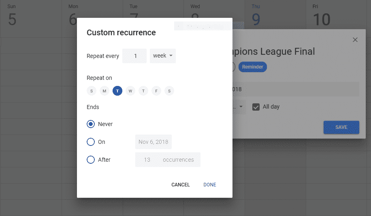Select the Ends After radio button

tap(91, 160)
